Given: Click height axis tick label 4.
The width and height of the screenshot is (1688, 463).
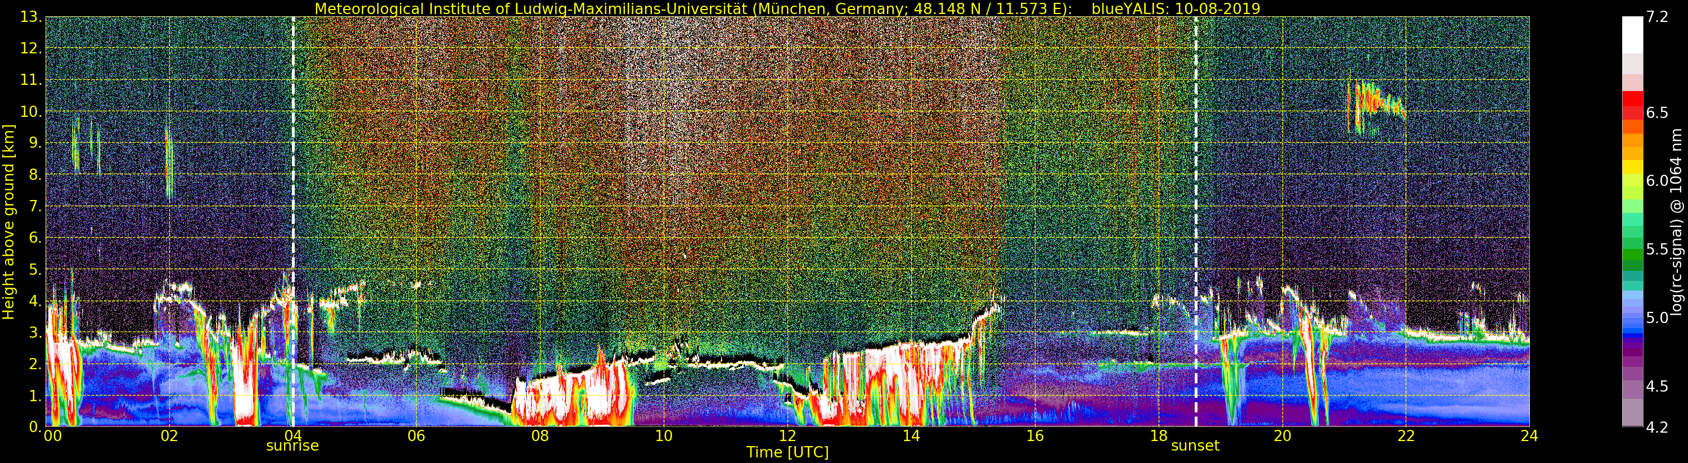Looking at the screenshot, I should tap(34, 301).
